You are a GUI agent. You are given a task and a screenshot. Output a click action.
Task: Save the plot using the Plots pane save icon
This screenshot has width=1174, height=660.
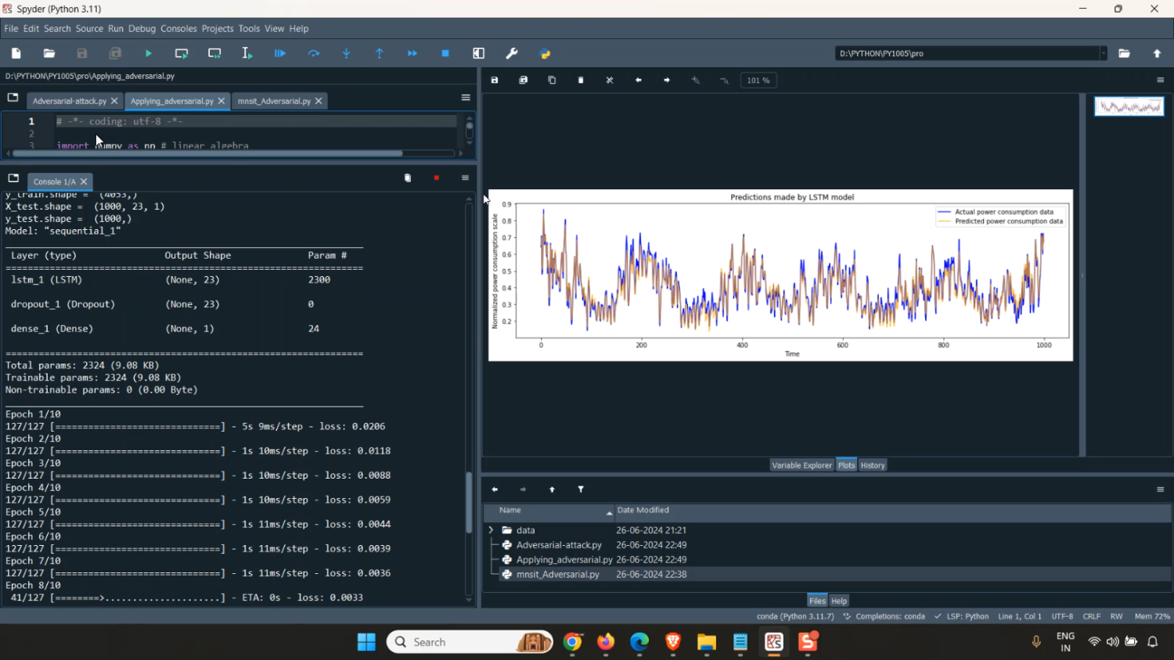click(495, 80)
